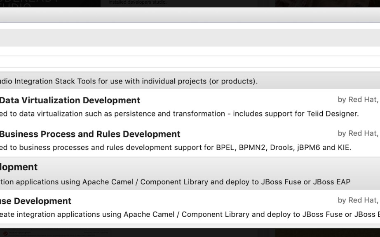
Task: Click the Studio logo in the background
Action: [29, 3]
